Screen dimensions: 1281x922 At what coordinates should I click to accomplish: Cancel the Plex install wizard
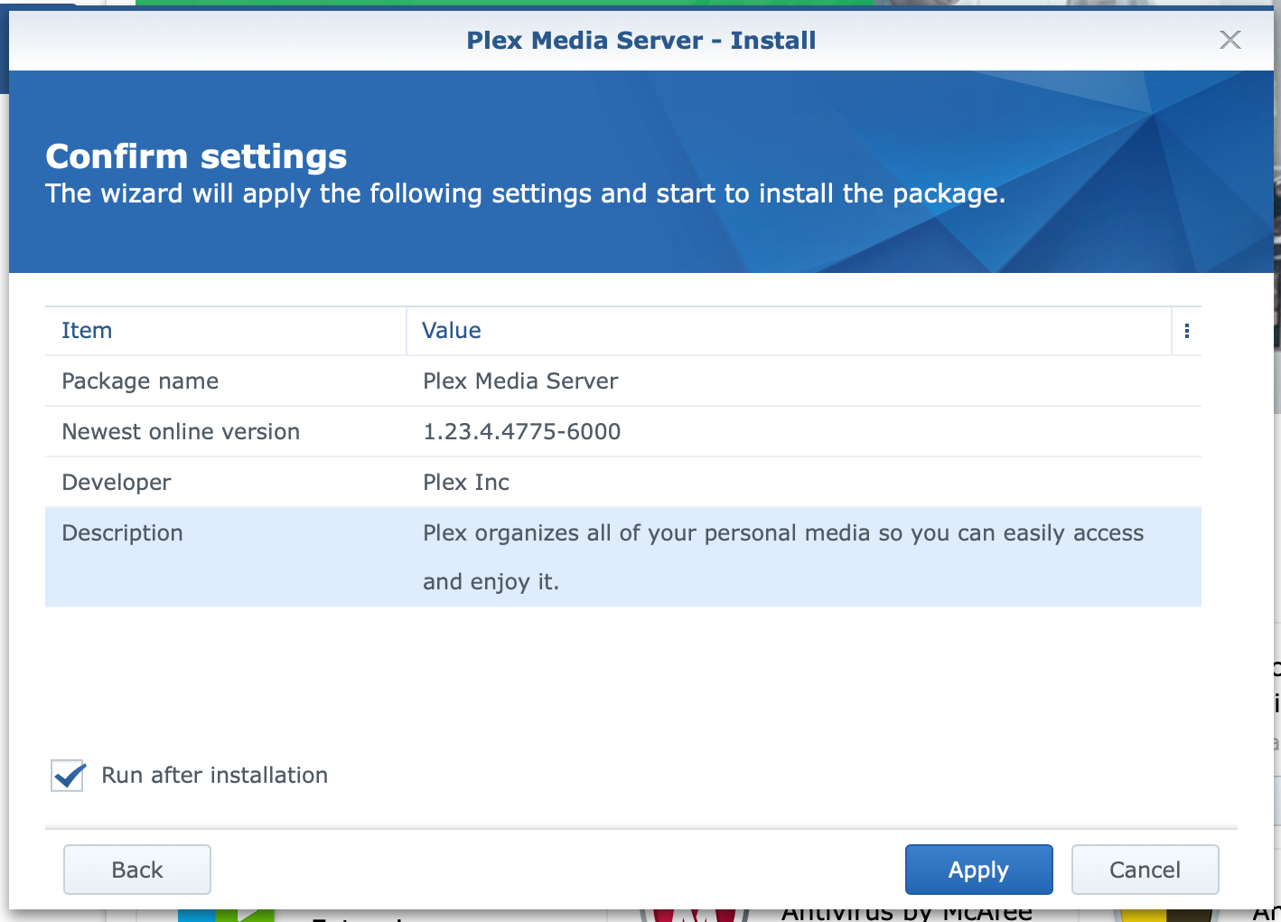click(x=1145, y=870)
